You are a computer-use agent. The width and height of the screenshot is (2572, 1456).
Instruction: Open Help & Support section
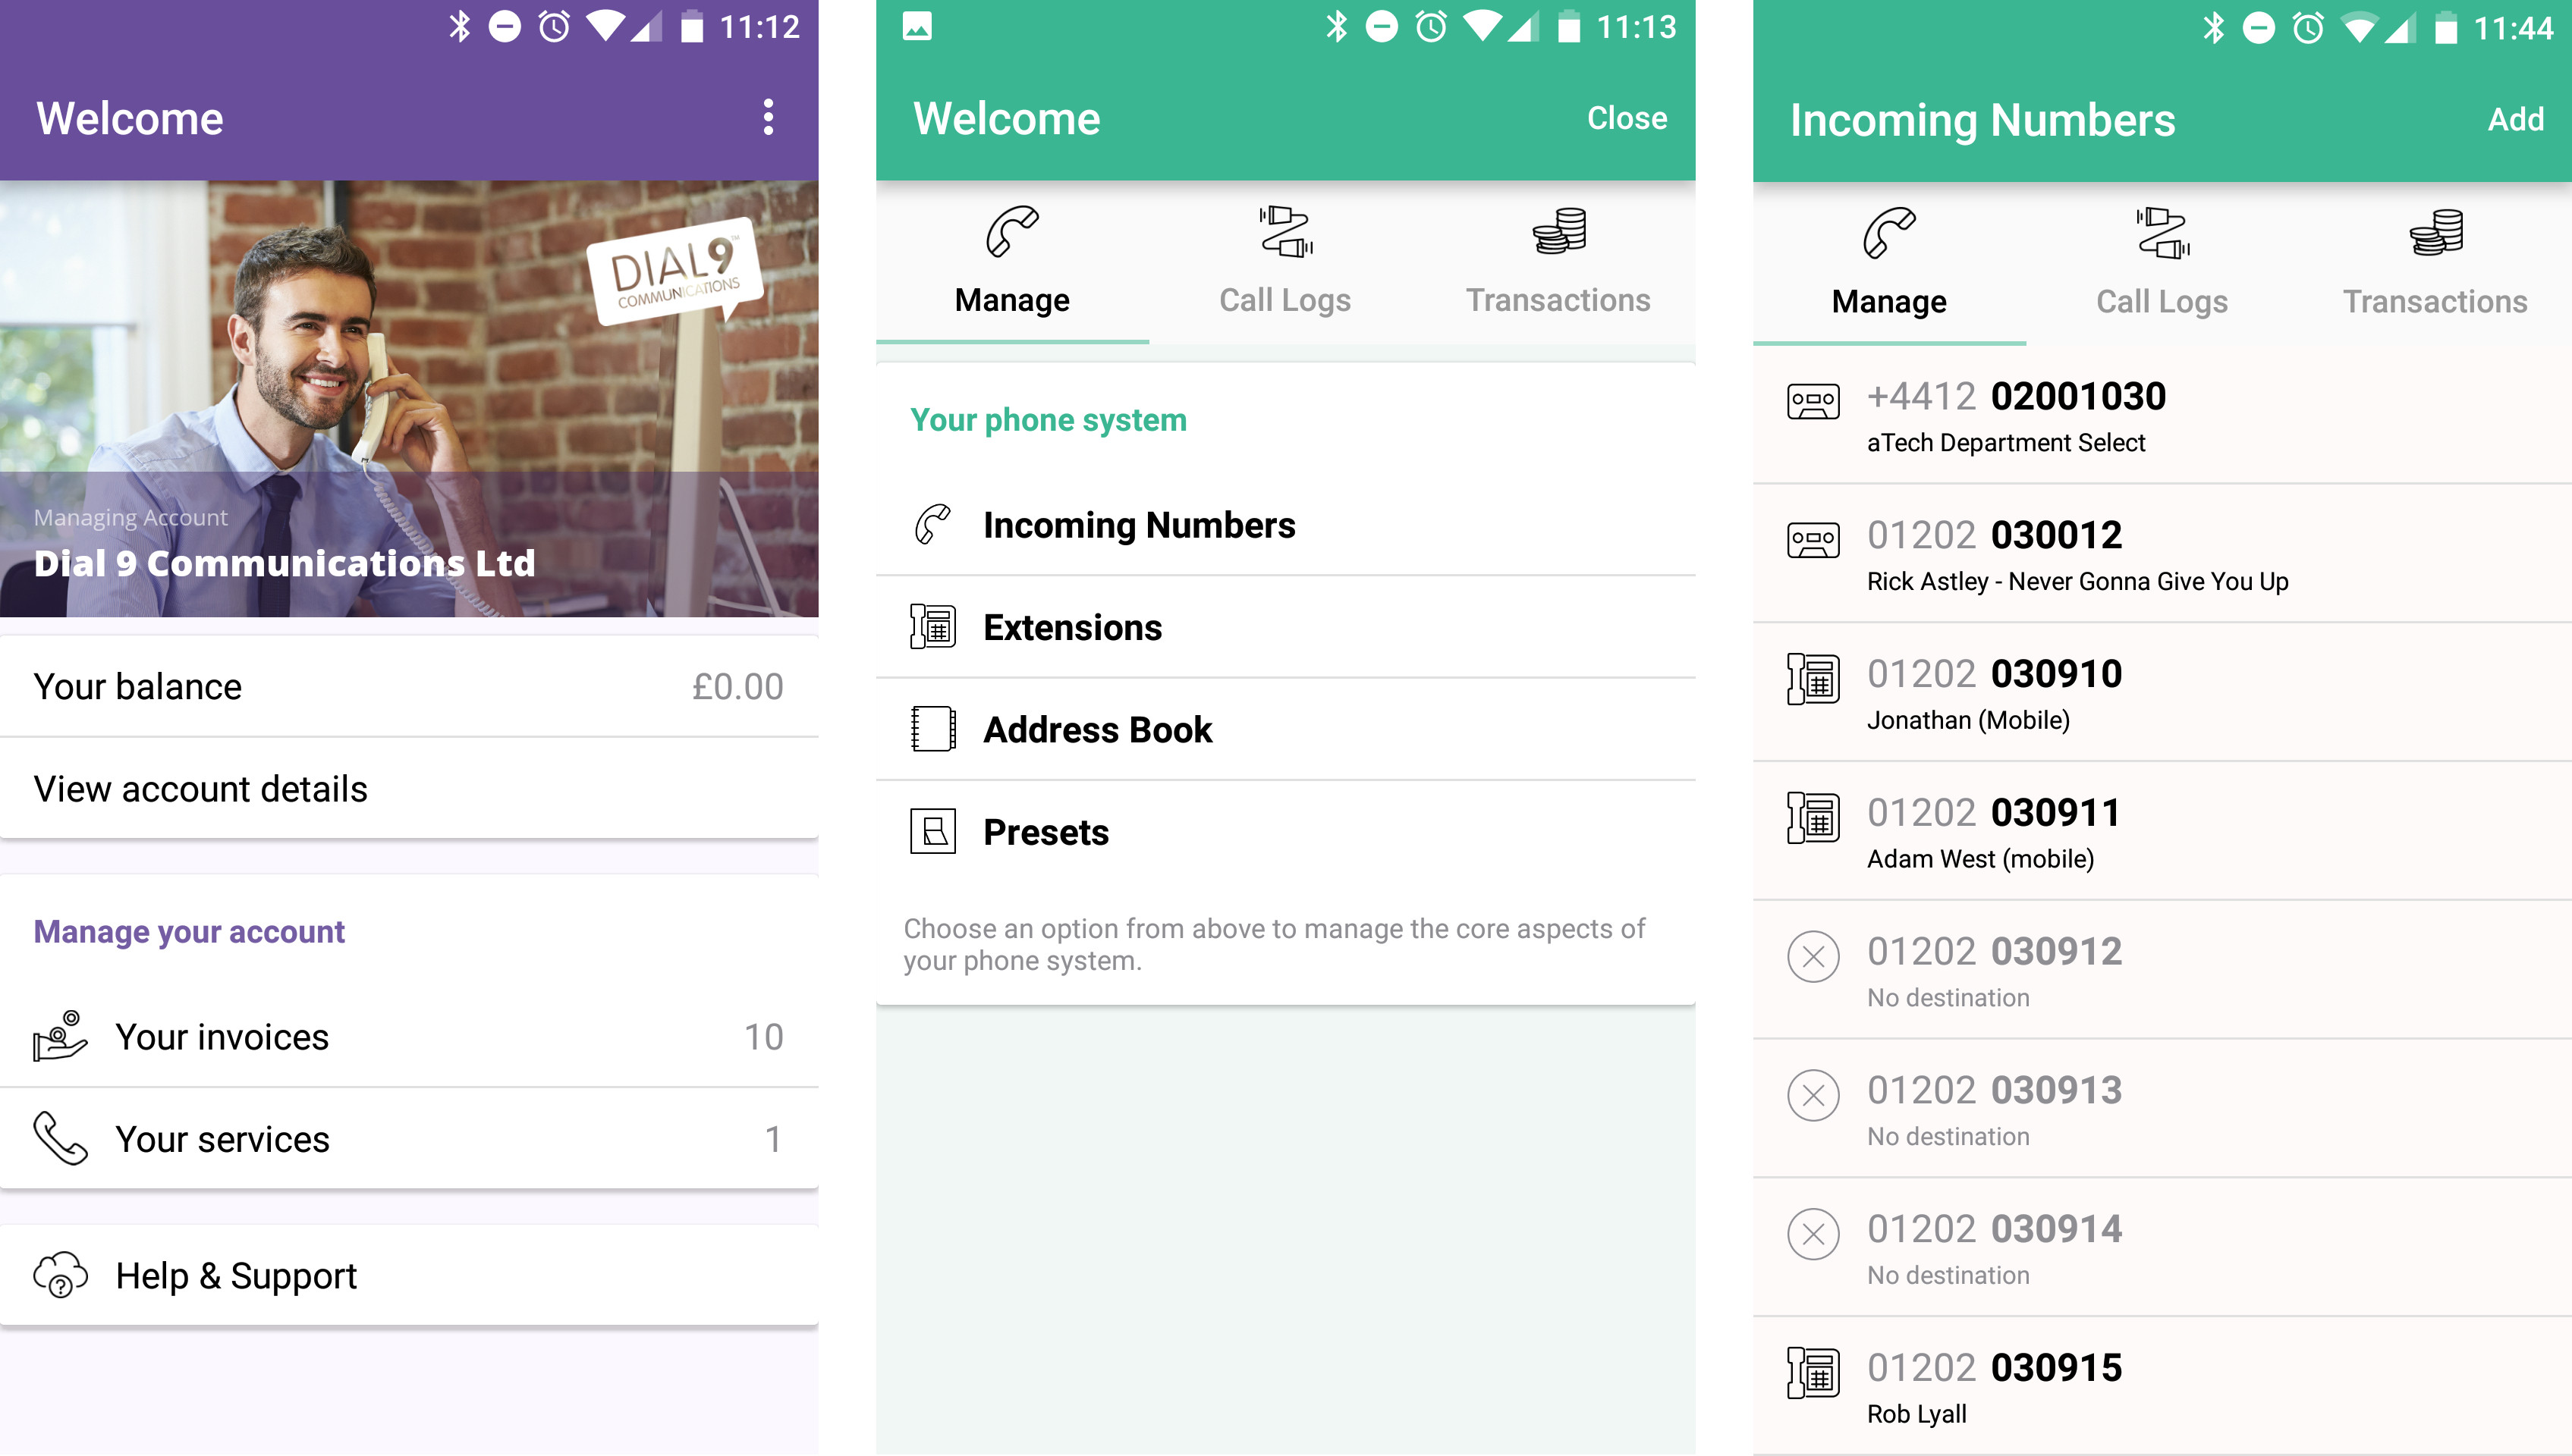(237, 1274)
